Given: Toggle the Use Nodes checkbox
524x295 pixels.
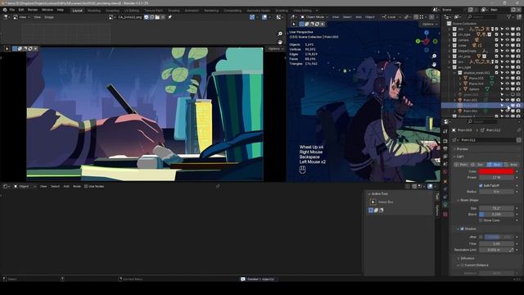Looking at the screenshot, I should point(86,186).
